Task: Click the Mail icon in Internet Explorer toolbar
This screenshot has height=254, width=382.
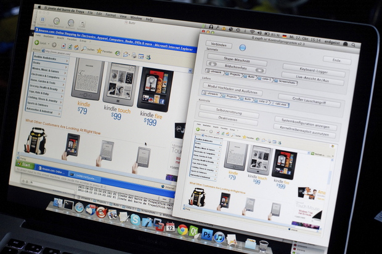Action: pos(126,54)
